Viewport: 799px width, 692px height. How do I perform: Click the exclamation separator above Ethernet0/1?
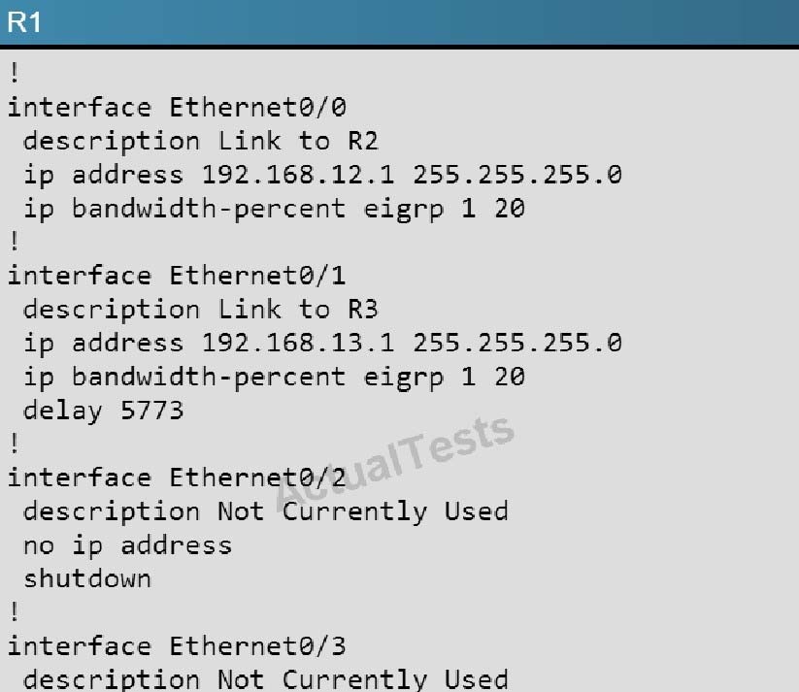(x=15, y=241)
